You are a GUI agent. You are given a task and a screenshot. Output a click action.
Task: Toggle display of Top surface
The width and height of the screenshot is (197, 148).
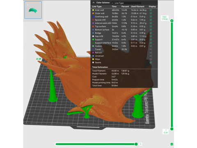point(151,26)
